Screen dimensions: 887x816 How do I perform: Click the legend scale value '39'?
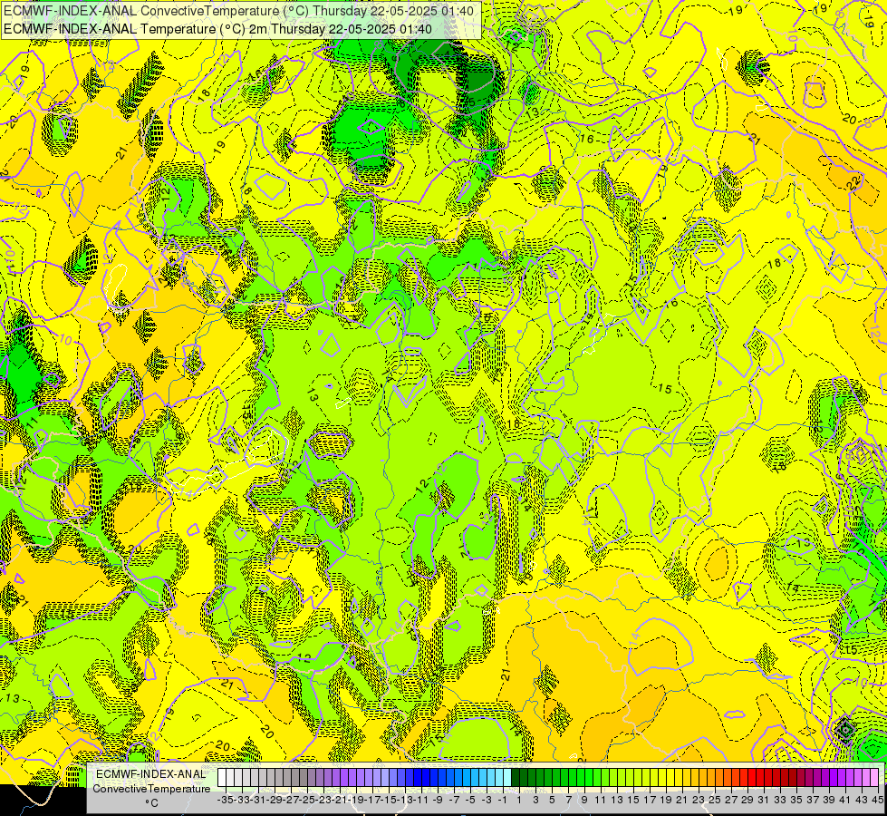pos(829,800)
